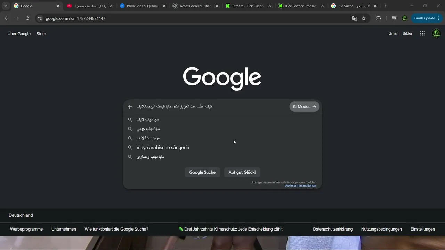Open the Weitere Informationen link
The image size is (445, 250).
click(x=300, y=186)
